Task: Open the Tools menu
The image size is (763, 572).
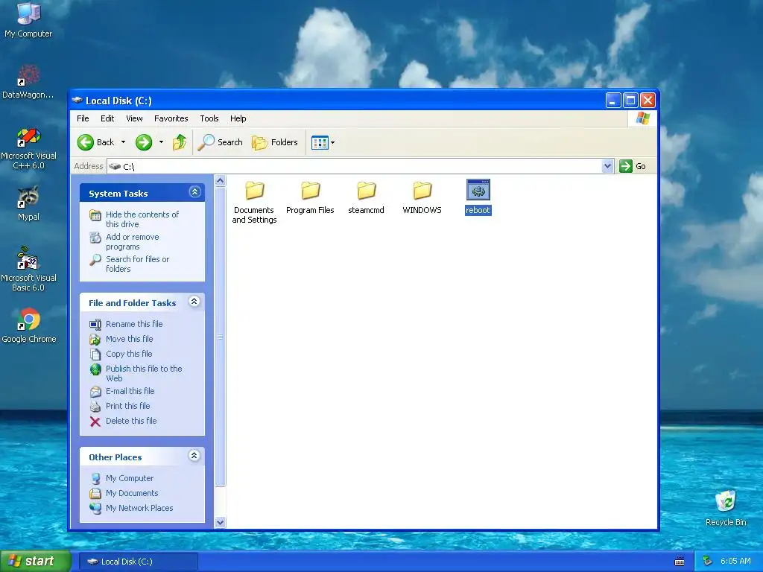Action: coord(209,118)
